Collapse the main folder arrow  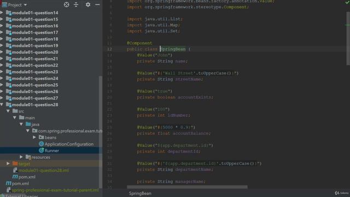coord(15,118)
